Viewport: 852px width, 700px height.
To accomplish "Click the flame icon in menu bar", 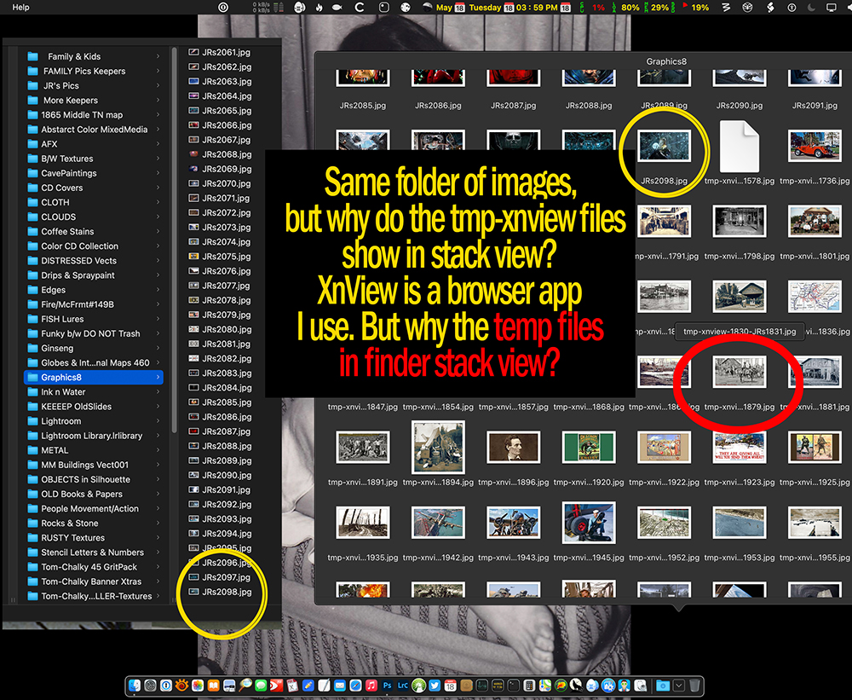I will [x=319, y=8].
